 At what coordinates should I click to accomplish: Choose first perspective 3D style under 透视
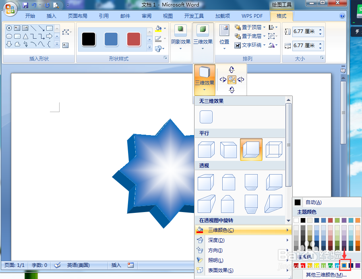(206, 182)
